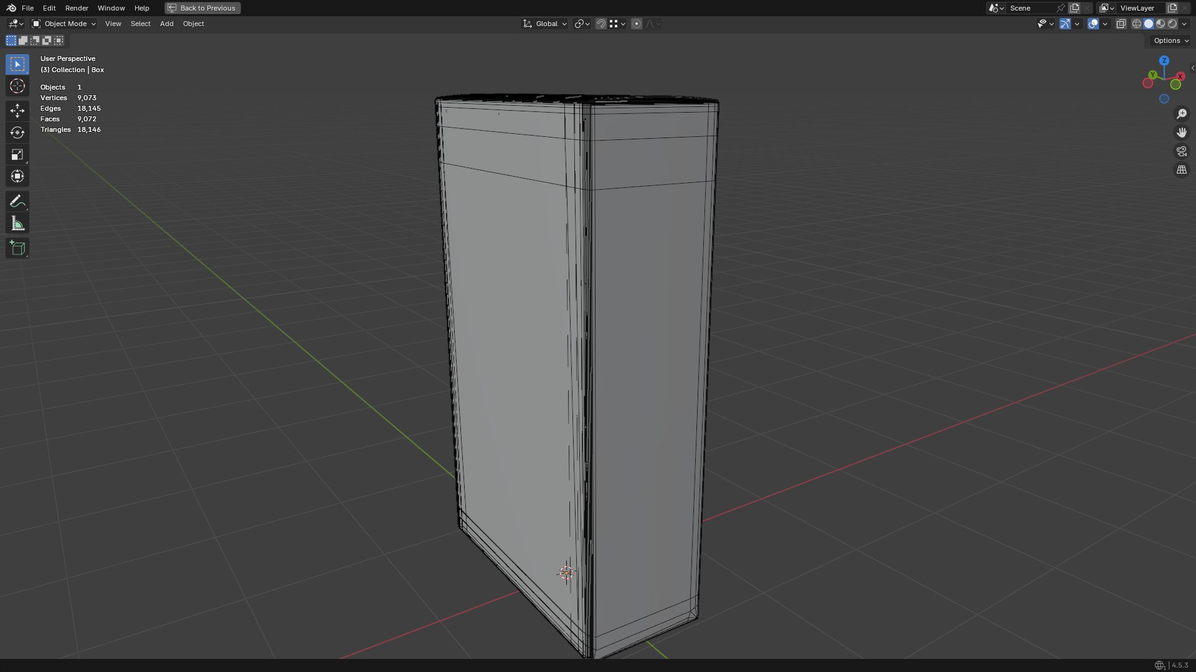Switch perspective/orthographic view grid icon

(x=1181, y=170)
